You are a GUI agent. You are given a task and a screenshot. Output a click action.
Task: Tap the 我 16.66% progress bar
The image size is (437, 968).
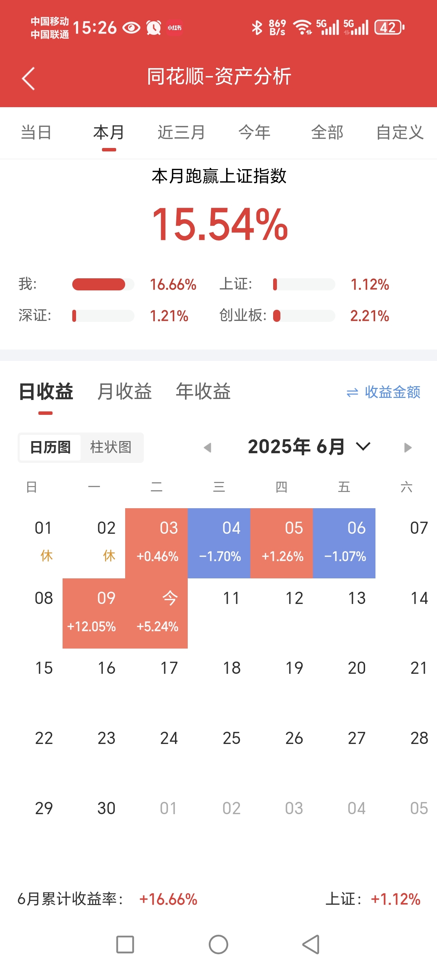pos(103,285)
